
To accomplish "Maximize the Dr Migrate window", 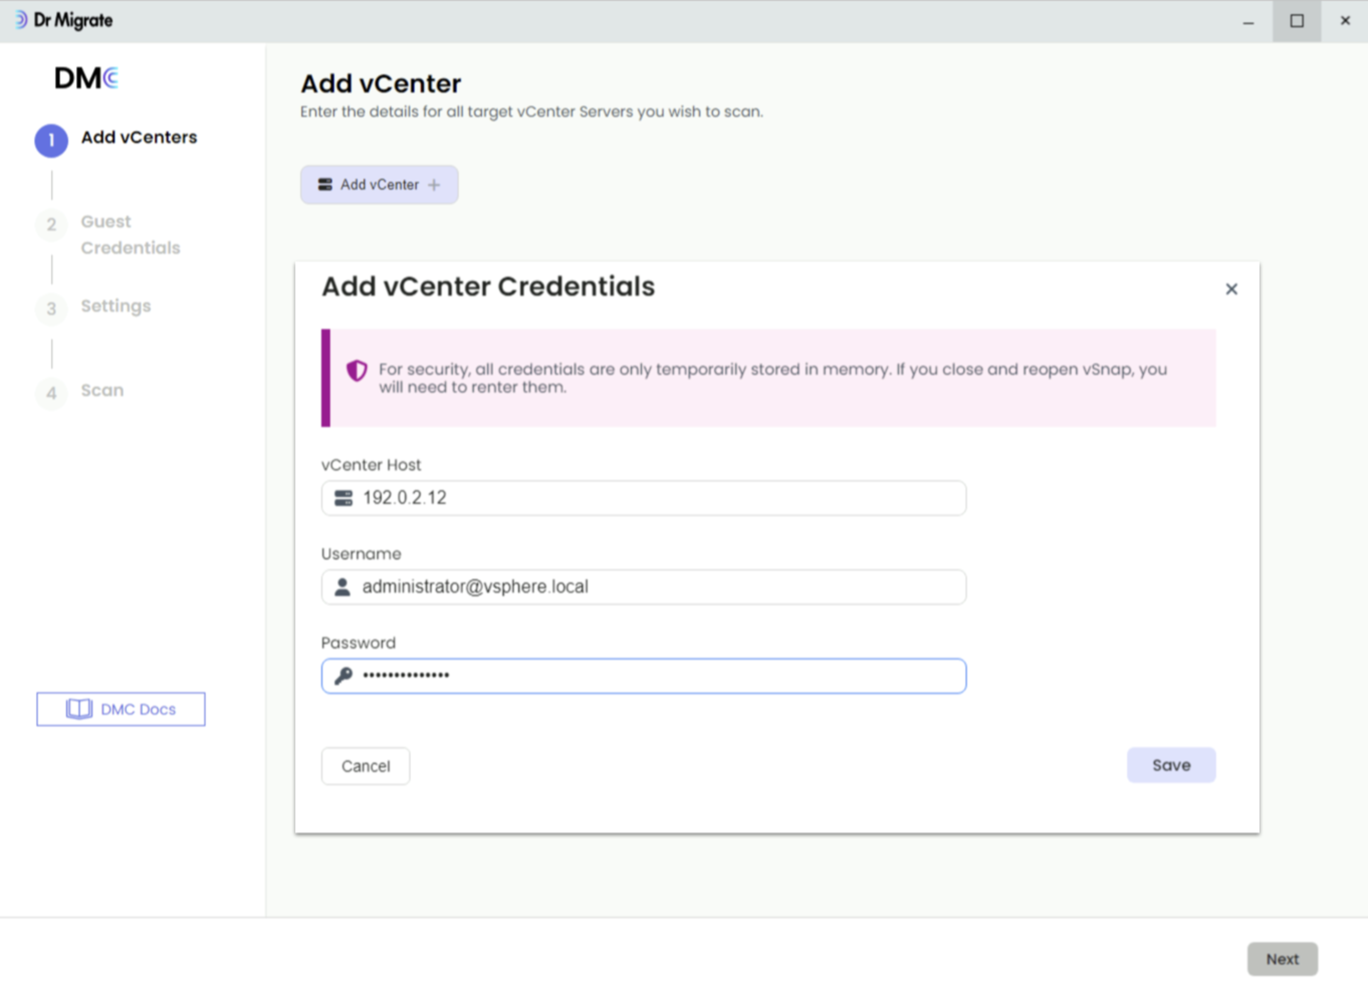I will (1296, 22).
